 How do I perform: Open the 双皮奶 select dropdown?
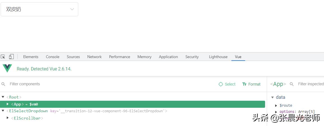point(39,9)
